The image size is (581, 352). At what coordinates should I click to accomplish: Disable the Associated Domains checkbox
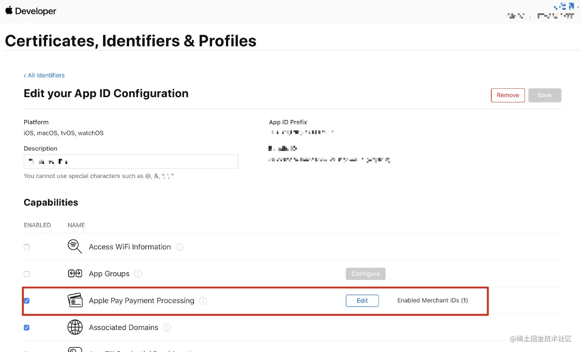(x=27, y=327)
